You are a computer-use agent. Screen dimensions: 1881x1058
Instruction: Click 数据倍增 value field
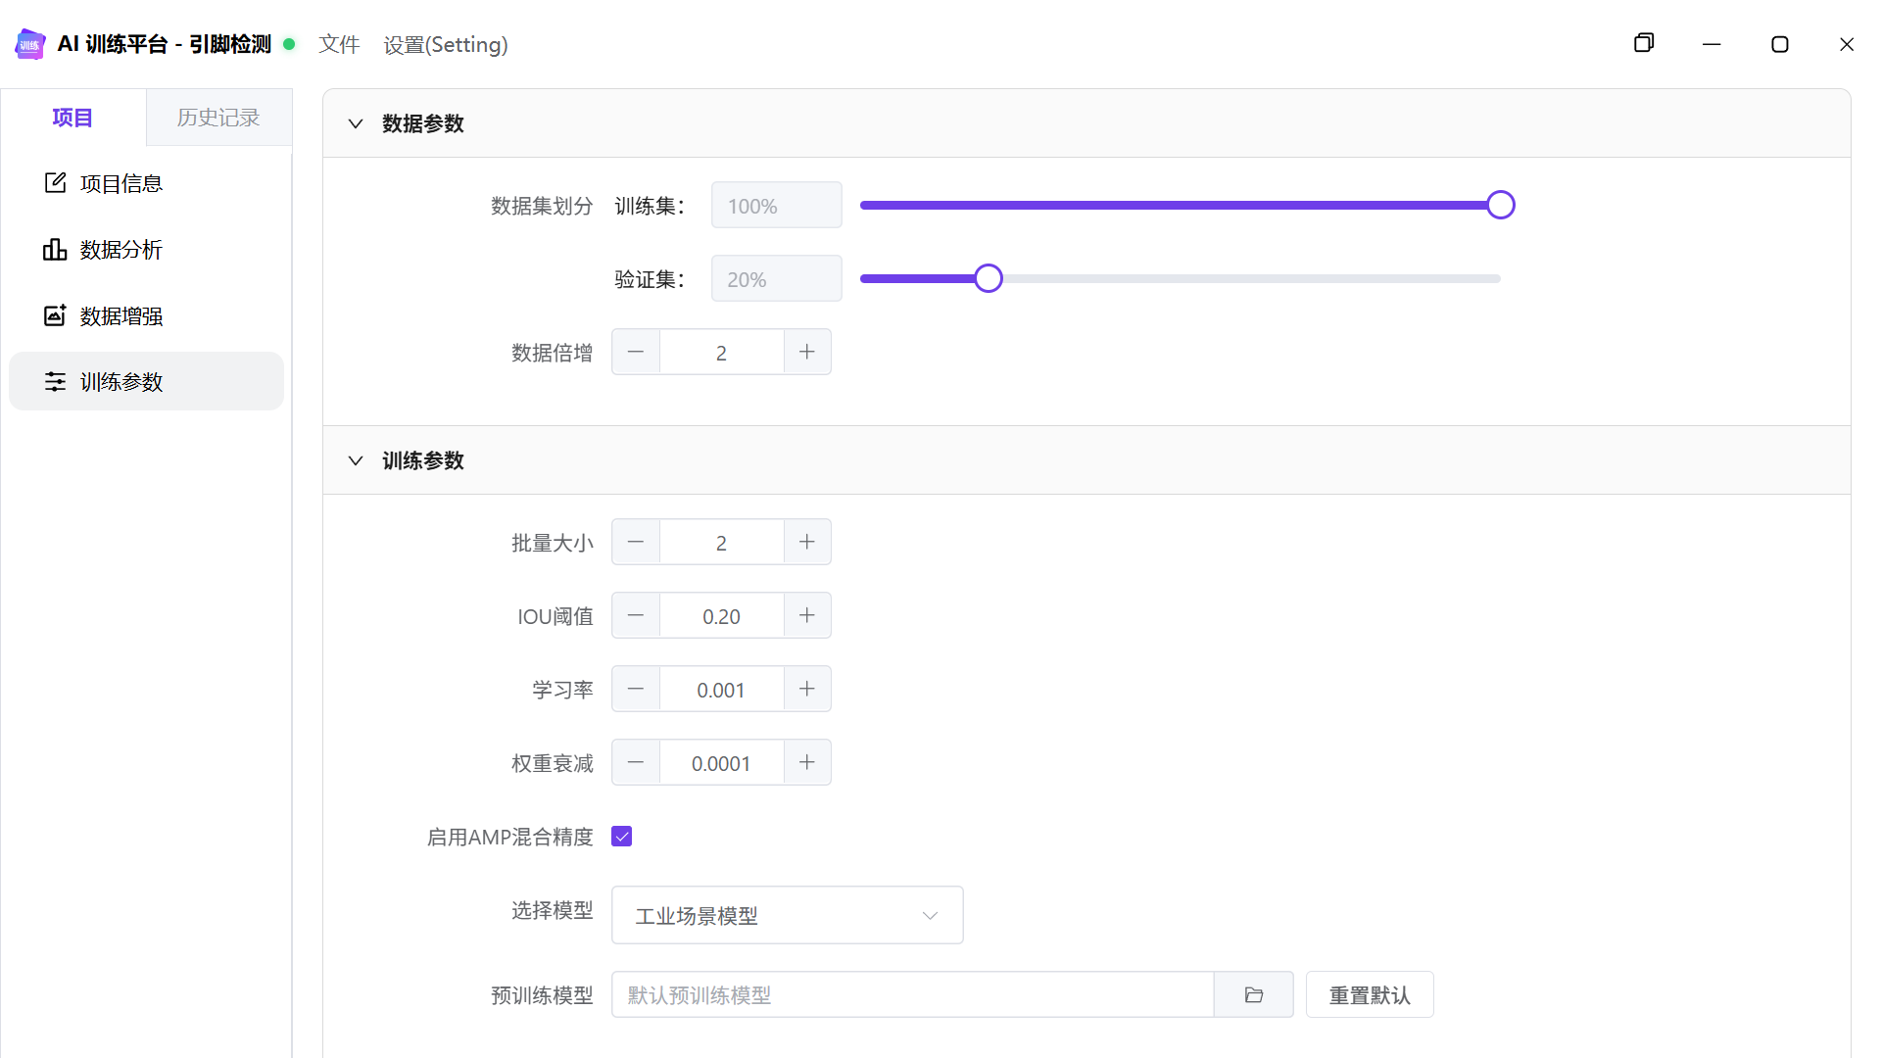click(722, 352)
